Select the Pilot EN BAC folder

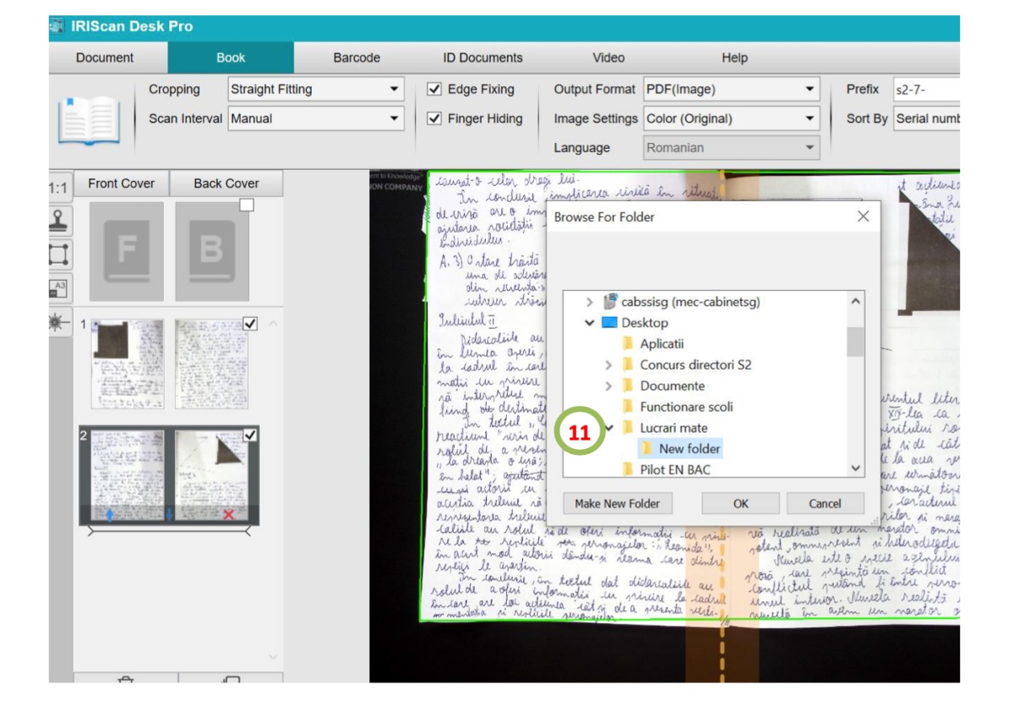pyautogui.click(x=674, y=469)
